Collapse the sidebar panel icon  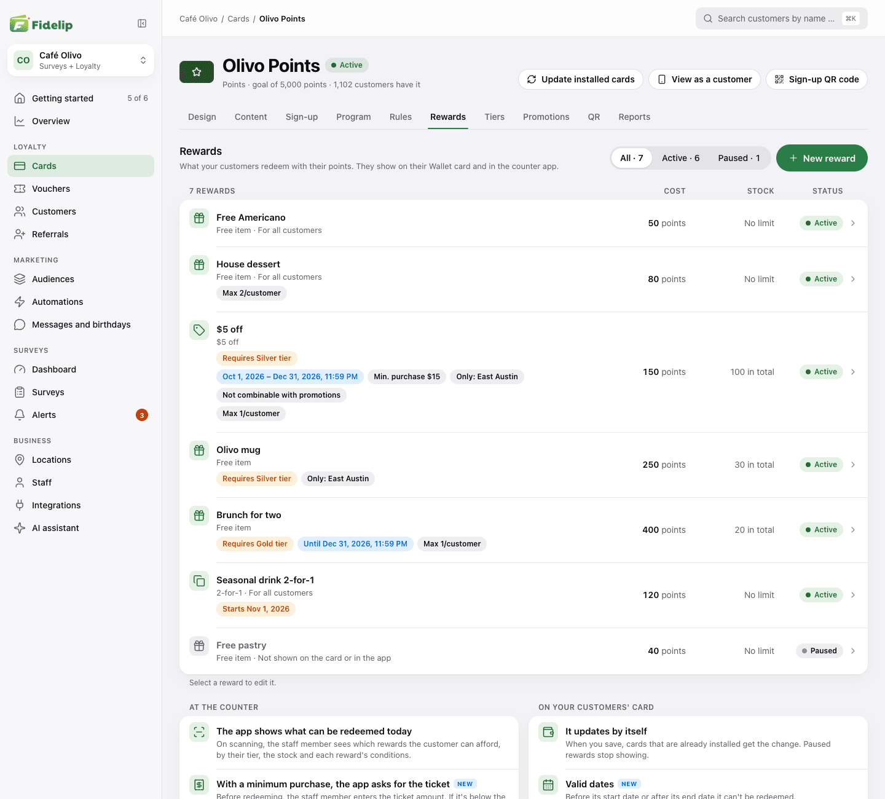click(142, 23)
